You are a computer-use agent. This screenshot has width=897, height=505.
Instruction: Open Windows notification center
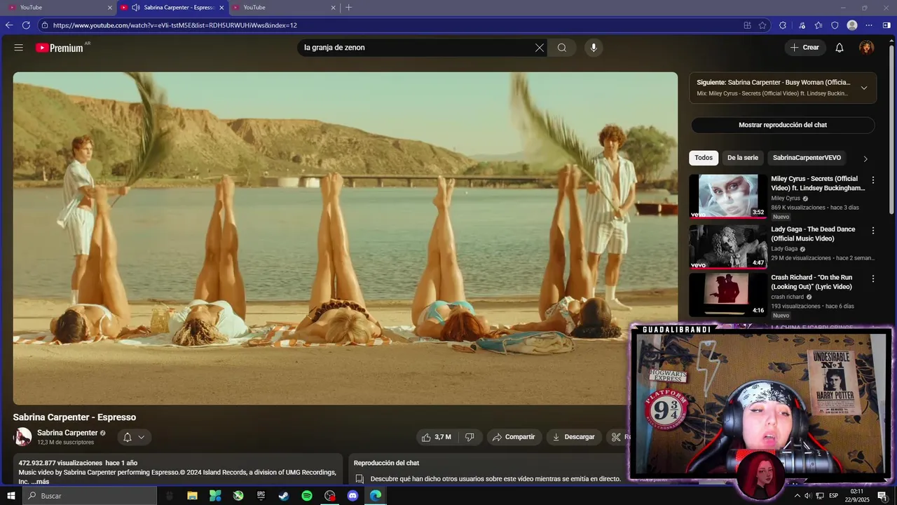point(882,496)
